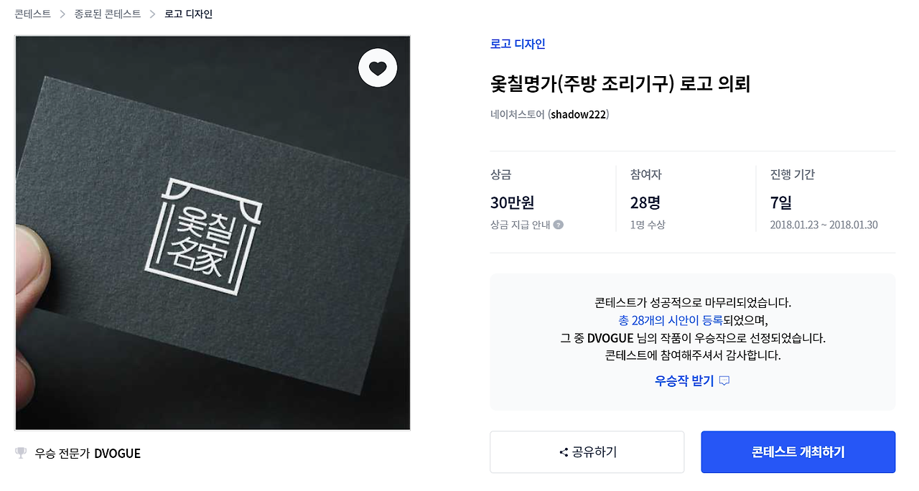Click the first breadcrumb chevron after 콘테스트
The image size is (919, 491).
pyautogui.click(x=62, y=14)
